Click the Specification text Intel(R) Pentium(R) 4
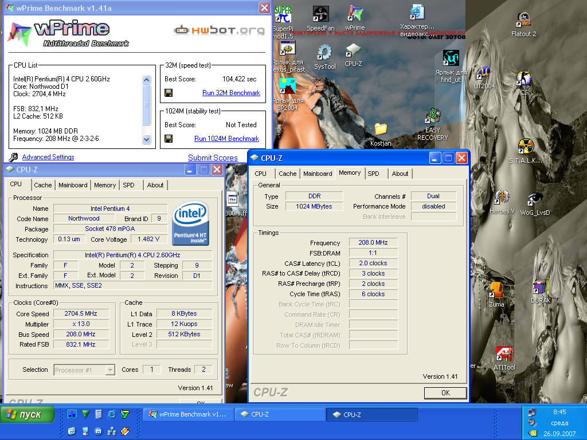 [x=132, y=255]
